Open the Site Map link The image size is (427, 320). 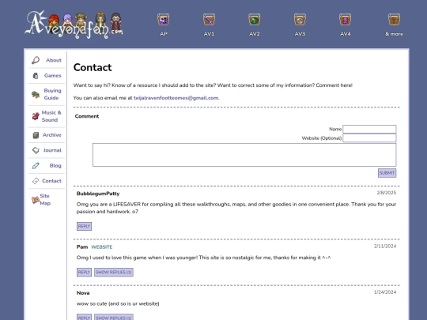point(45,199)
